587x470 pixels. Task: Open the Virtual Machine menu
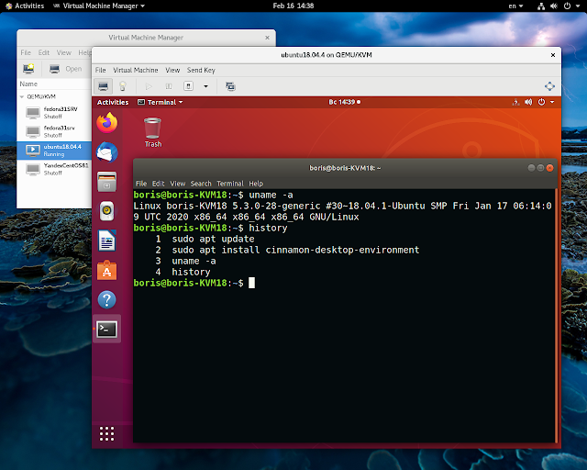pyautogui.click(x=136, y=70)
